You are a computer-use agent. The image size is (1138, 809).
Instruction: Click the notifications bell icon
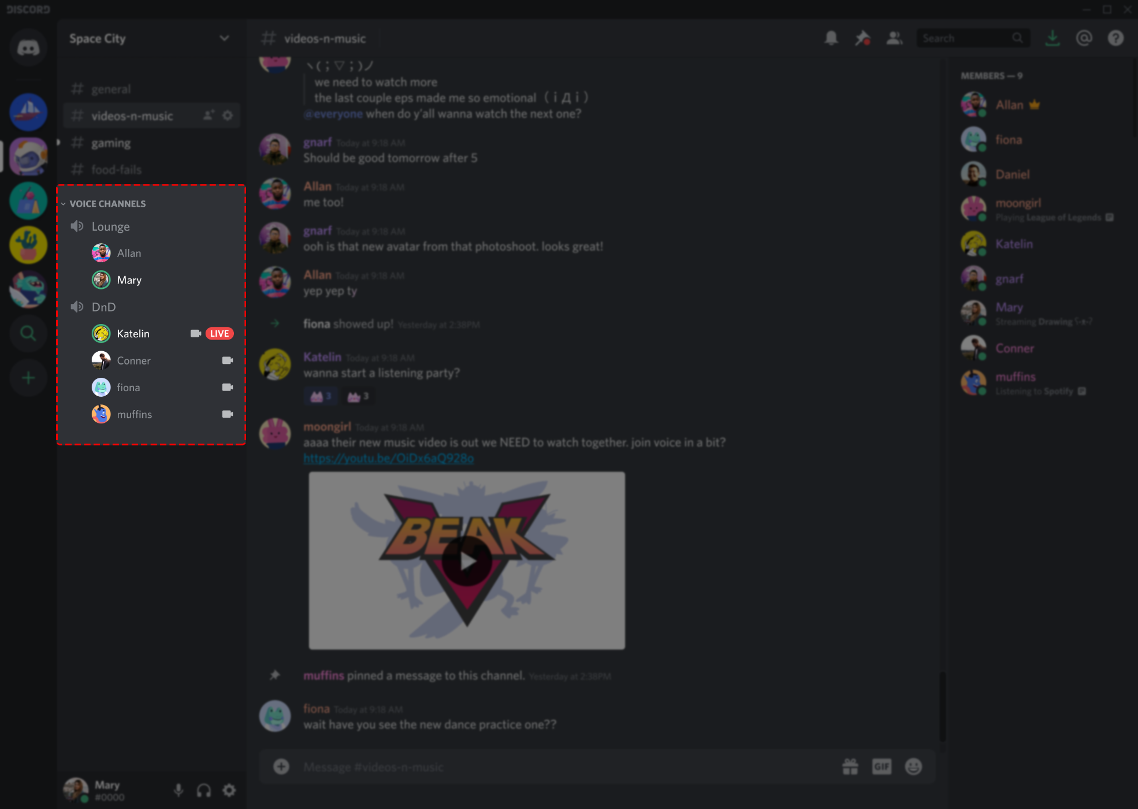pyautogui.click(x=829, y=38)
